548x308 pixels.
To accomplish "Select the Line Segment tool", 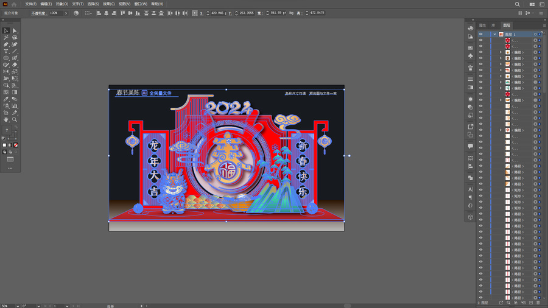I will 15,51.
